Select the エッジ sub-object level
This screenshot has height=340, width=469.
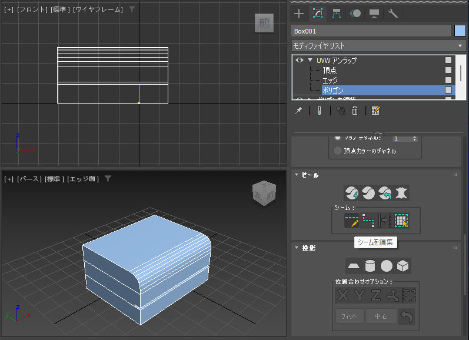pos(330,81)
